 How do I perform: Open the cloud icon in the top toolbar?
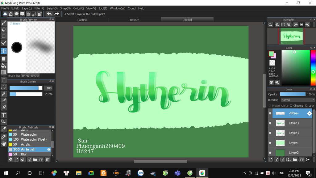pos(5,14)
